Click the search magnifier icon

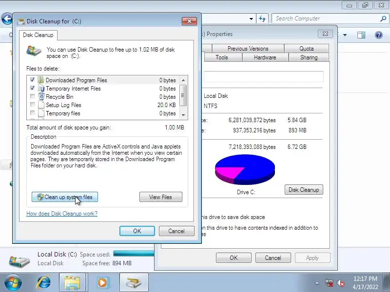coord(383,18)
